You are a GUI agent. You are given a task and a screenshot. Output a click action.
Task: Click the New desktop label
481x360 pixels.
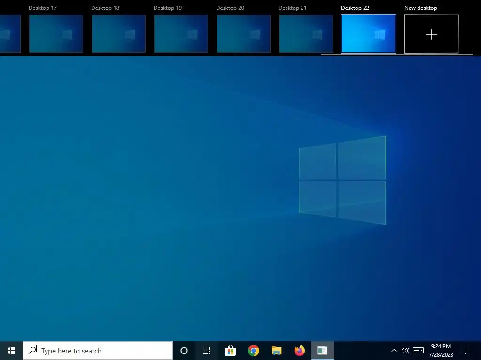pyautogui.click(x=420, y=8)
